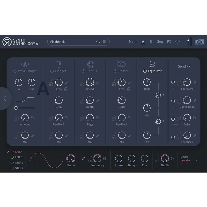
Task: Open the Mode Legato dropdown arrow
Action: pyautogui.click(x=197, y=160)
